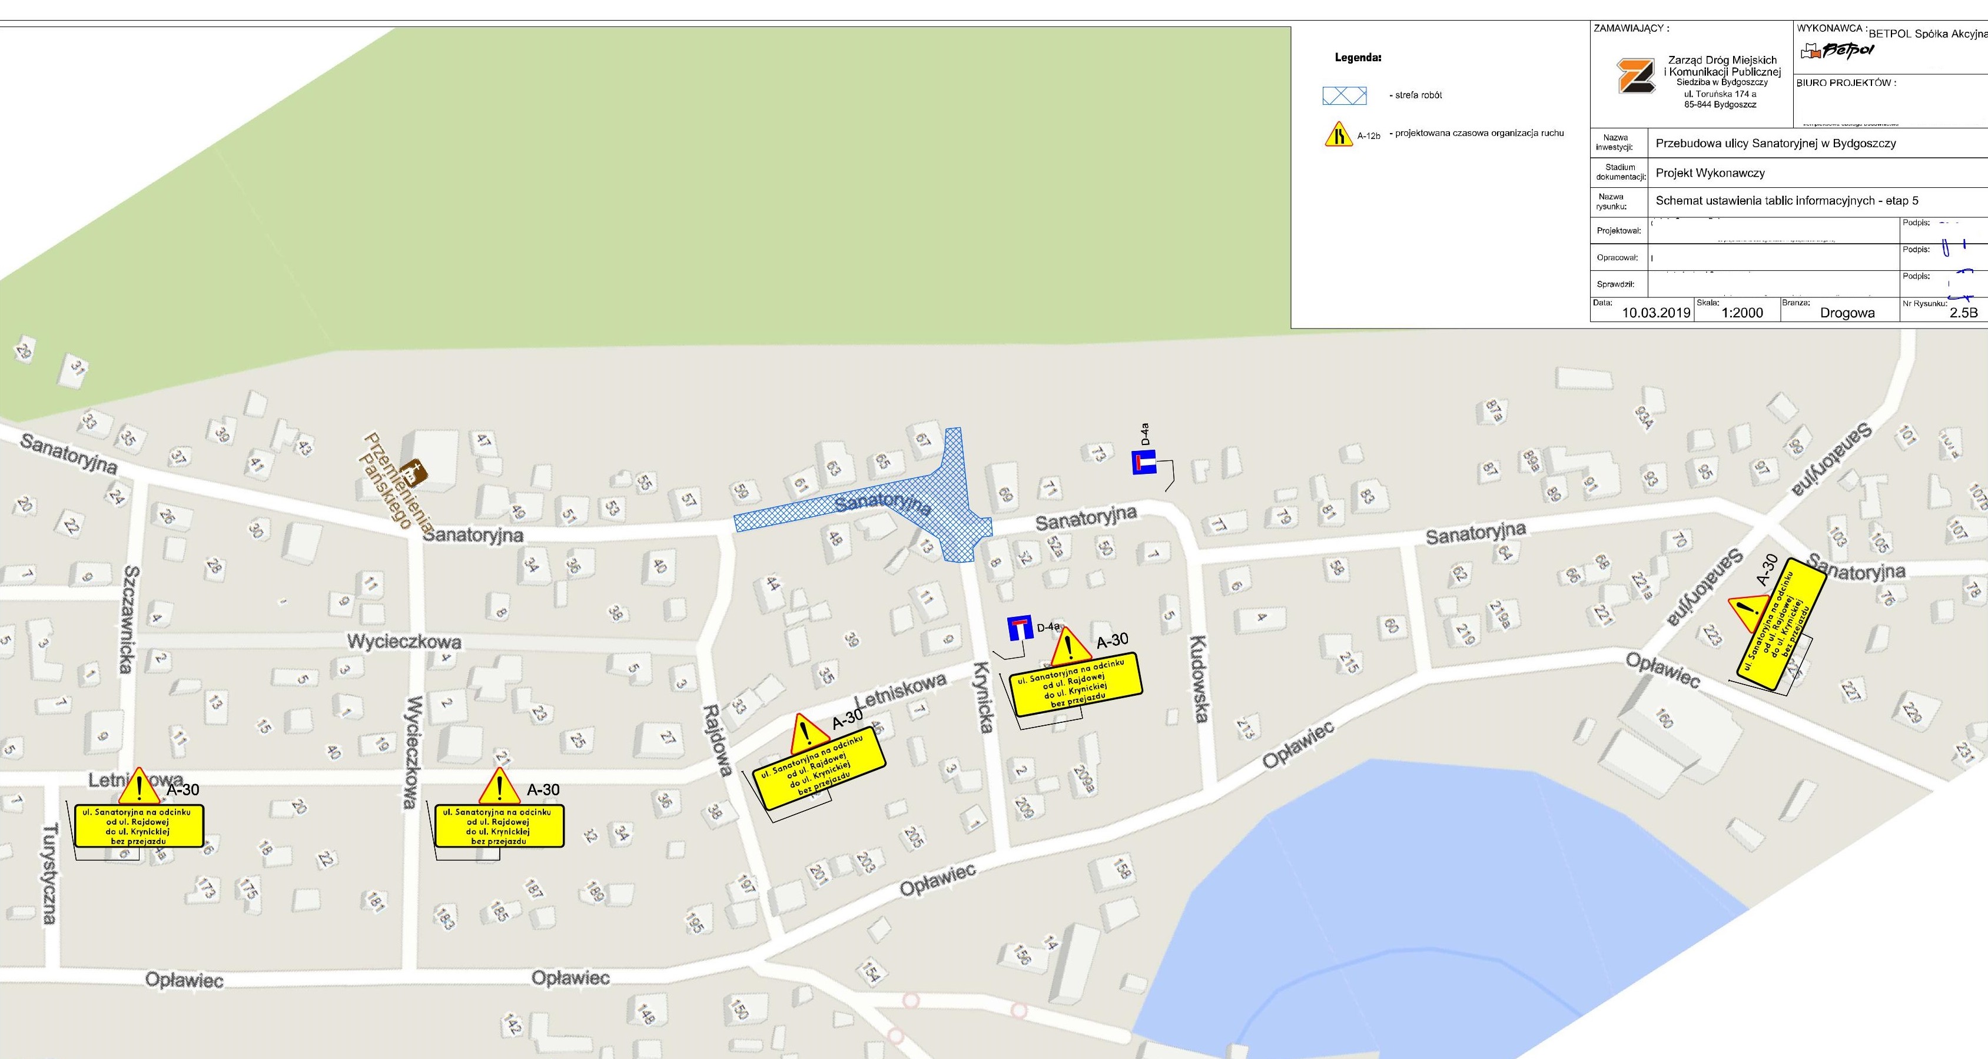Select the D-4a dead-end sign beside Krynicka street
Viewport: 1988px width, 1059px height.
click(1020, 628)
